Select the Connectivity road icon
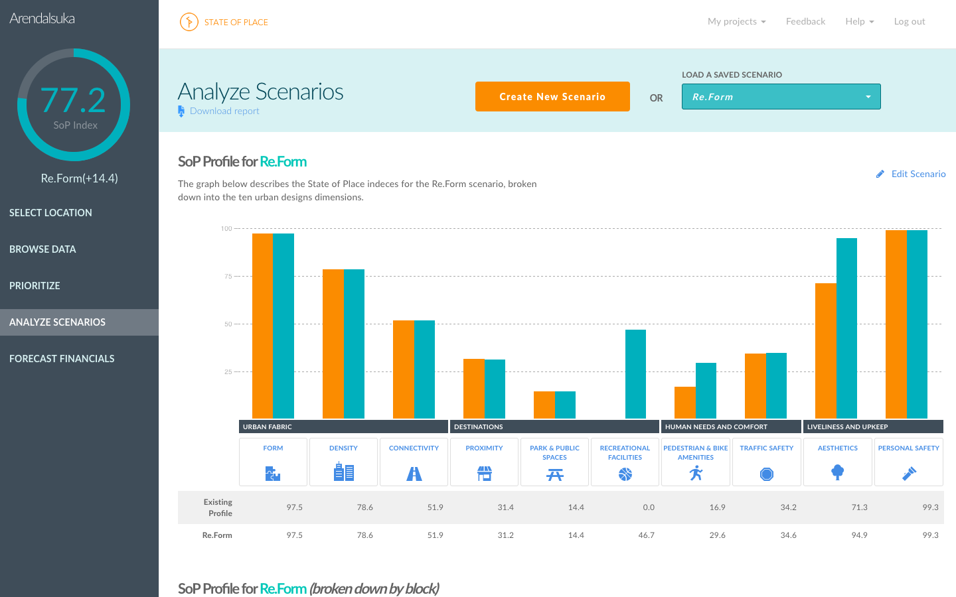Screen dimensions: 956x597 pyautogui.click(x=414, y=474)
